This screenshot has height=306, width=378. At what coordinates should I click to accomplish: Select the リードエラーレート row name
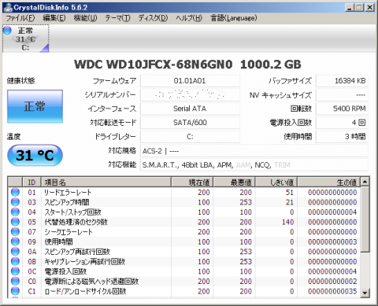68,192
